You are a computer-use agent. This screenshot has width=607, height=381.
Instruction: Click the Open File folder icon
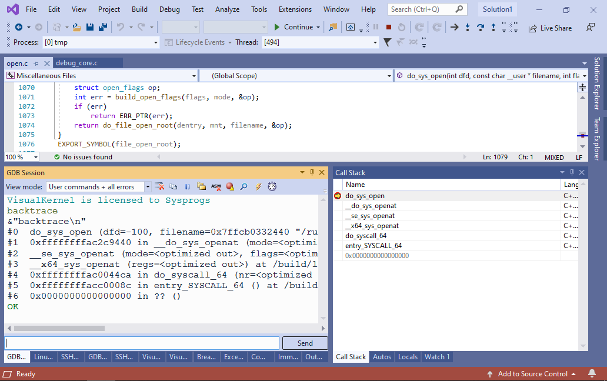76,27
